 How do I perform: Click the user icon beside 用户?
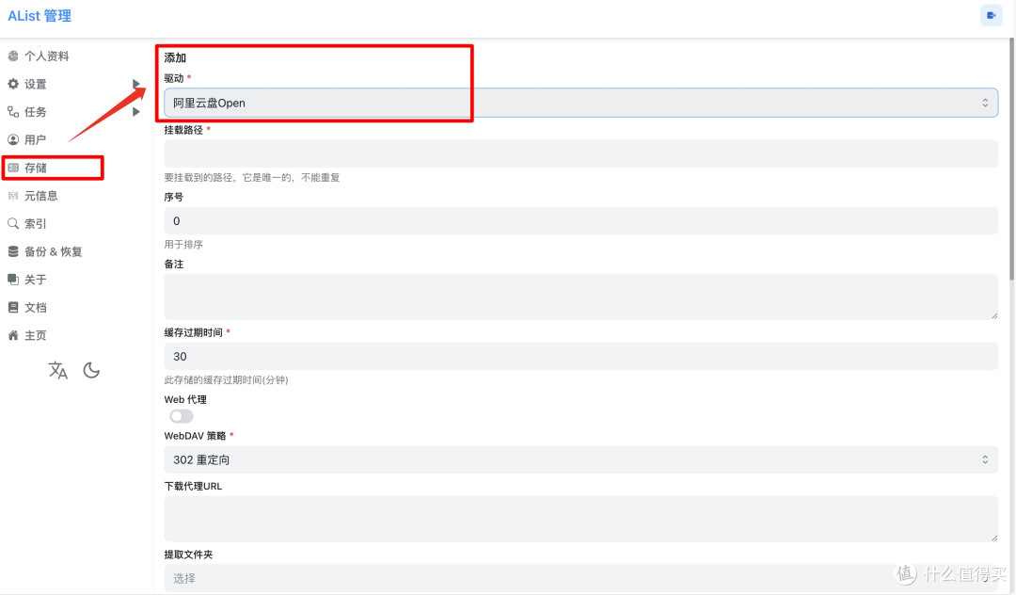(13, 139)
